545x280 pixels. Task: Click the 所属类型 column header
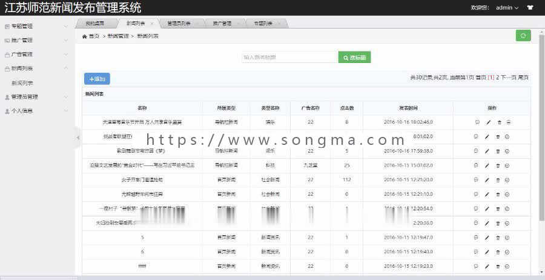(x=226, y=108)
